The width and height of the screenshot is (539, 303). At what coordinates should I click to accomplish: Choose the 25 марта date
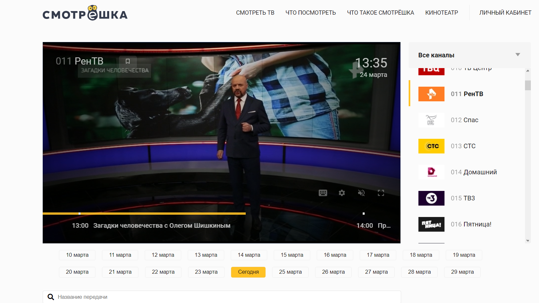[x=290, y=272]
